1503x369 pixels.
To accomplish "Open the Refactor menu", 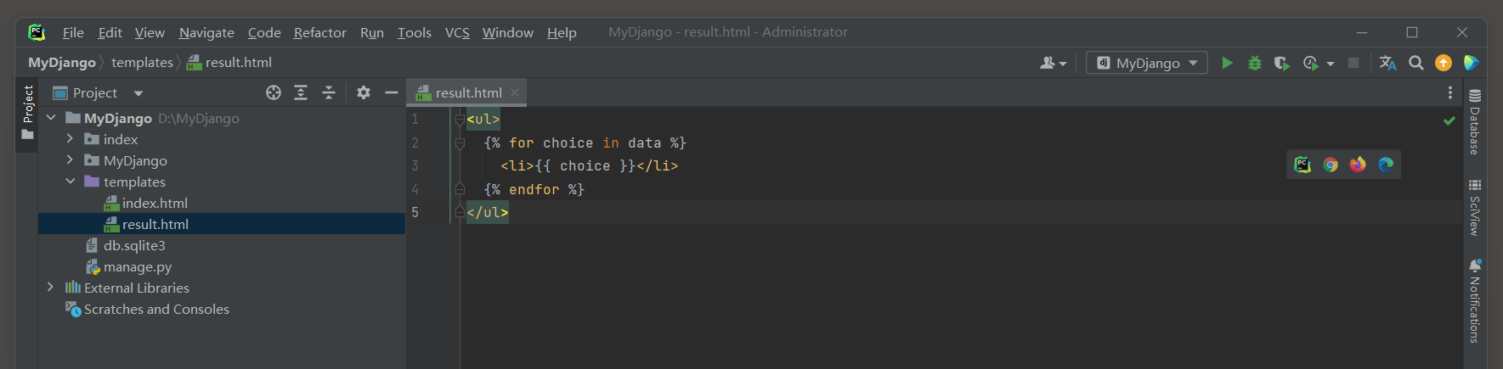I will pos(320,32).
